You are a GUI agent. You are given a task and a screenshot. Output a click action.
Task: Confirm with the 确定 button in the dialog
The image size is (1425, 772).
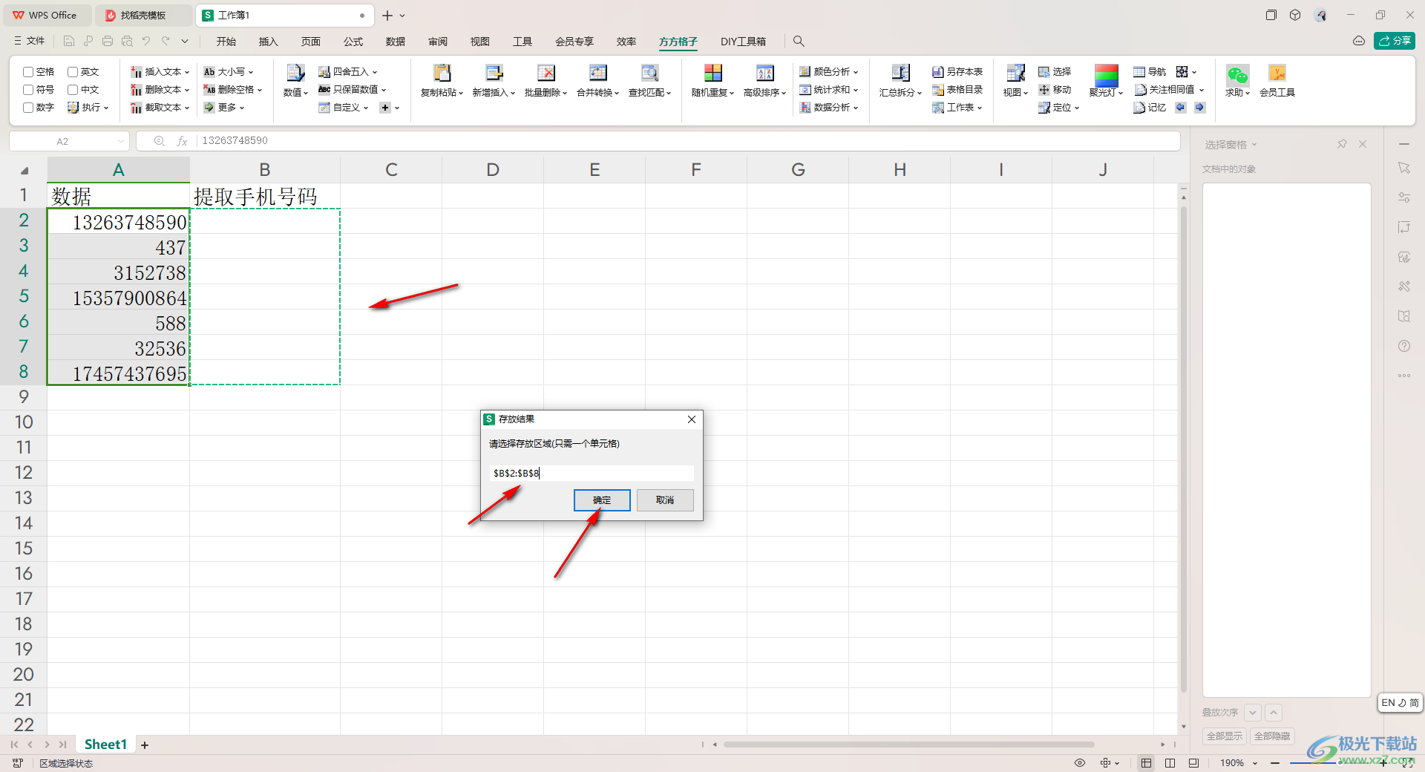602,500
